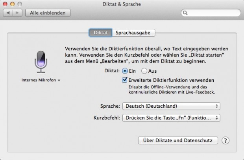Open Über Diktate und Datenschutz
The height and width of the screenshot is (160, 244).
coord(178,141)
